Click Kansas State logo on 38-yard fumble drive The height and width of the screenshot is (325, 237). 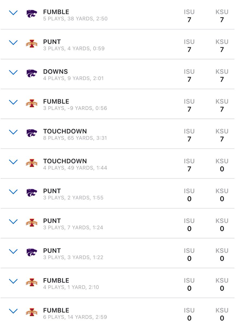click(32, 14)
